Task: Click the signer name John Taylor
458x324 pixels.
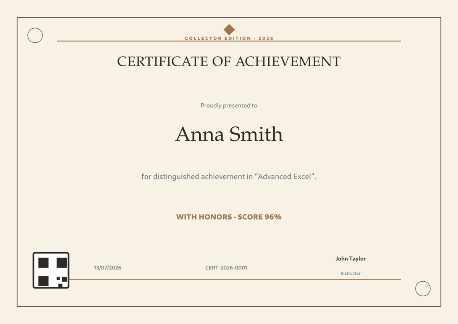Action: (x=351, y=259)
